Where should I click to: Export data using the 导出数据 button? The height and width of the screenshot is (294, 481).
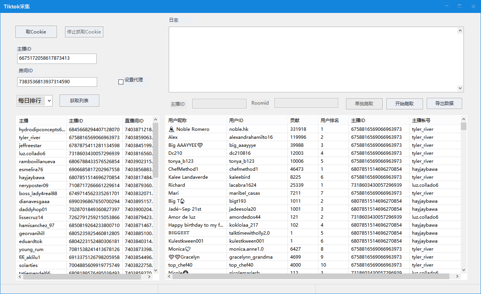point(444,103)
